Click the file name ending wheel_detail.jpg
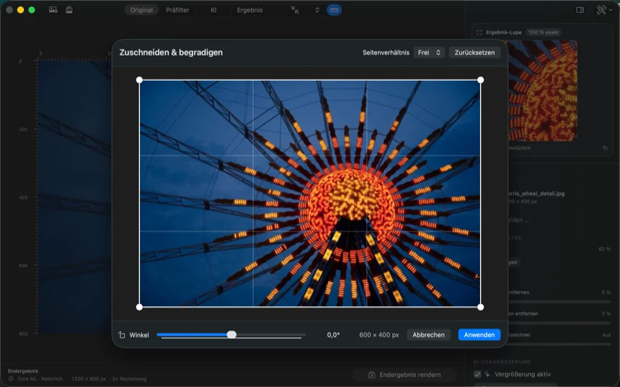 point(536,194)
